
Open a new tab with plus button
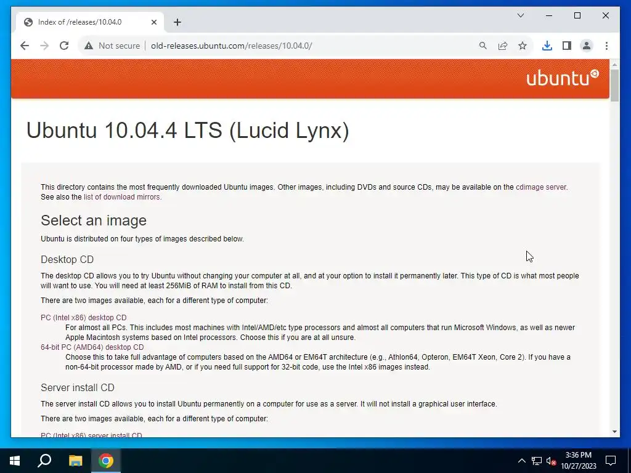(x=177, y=22)
